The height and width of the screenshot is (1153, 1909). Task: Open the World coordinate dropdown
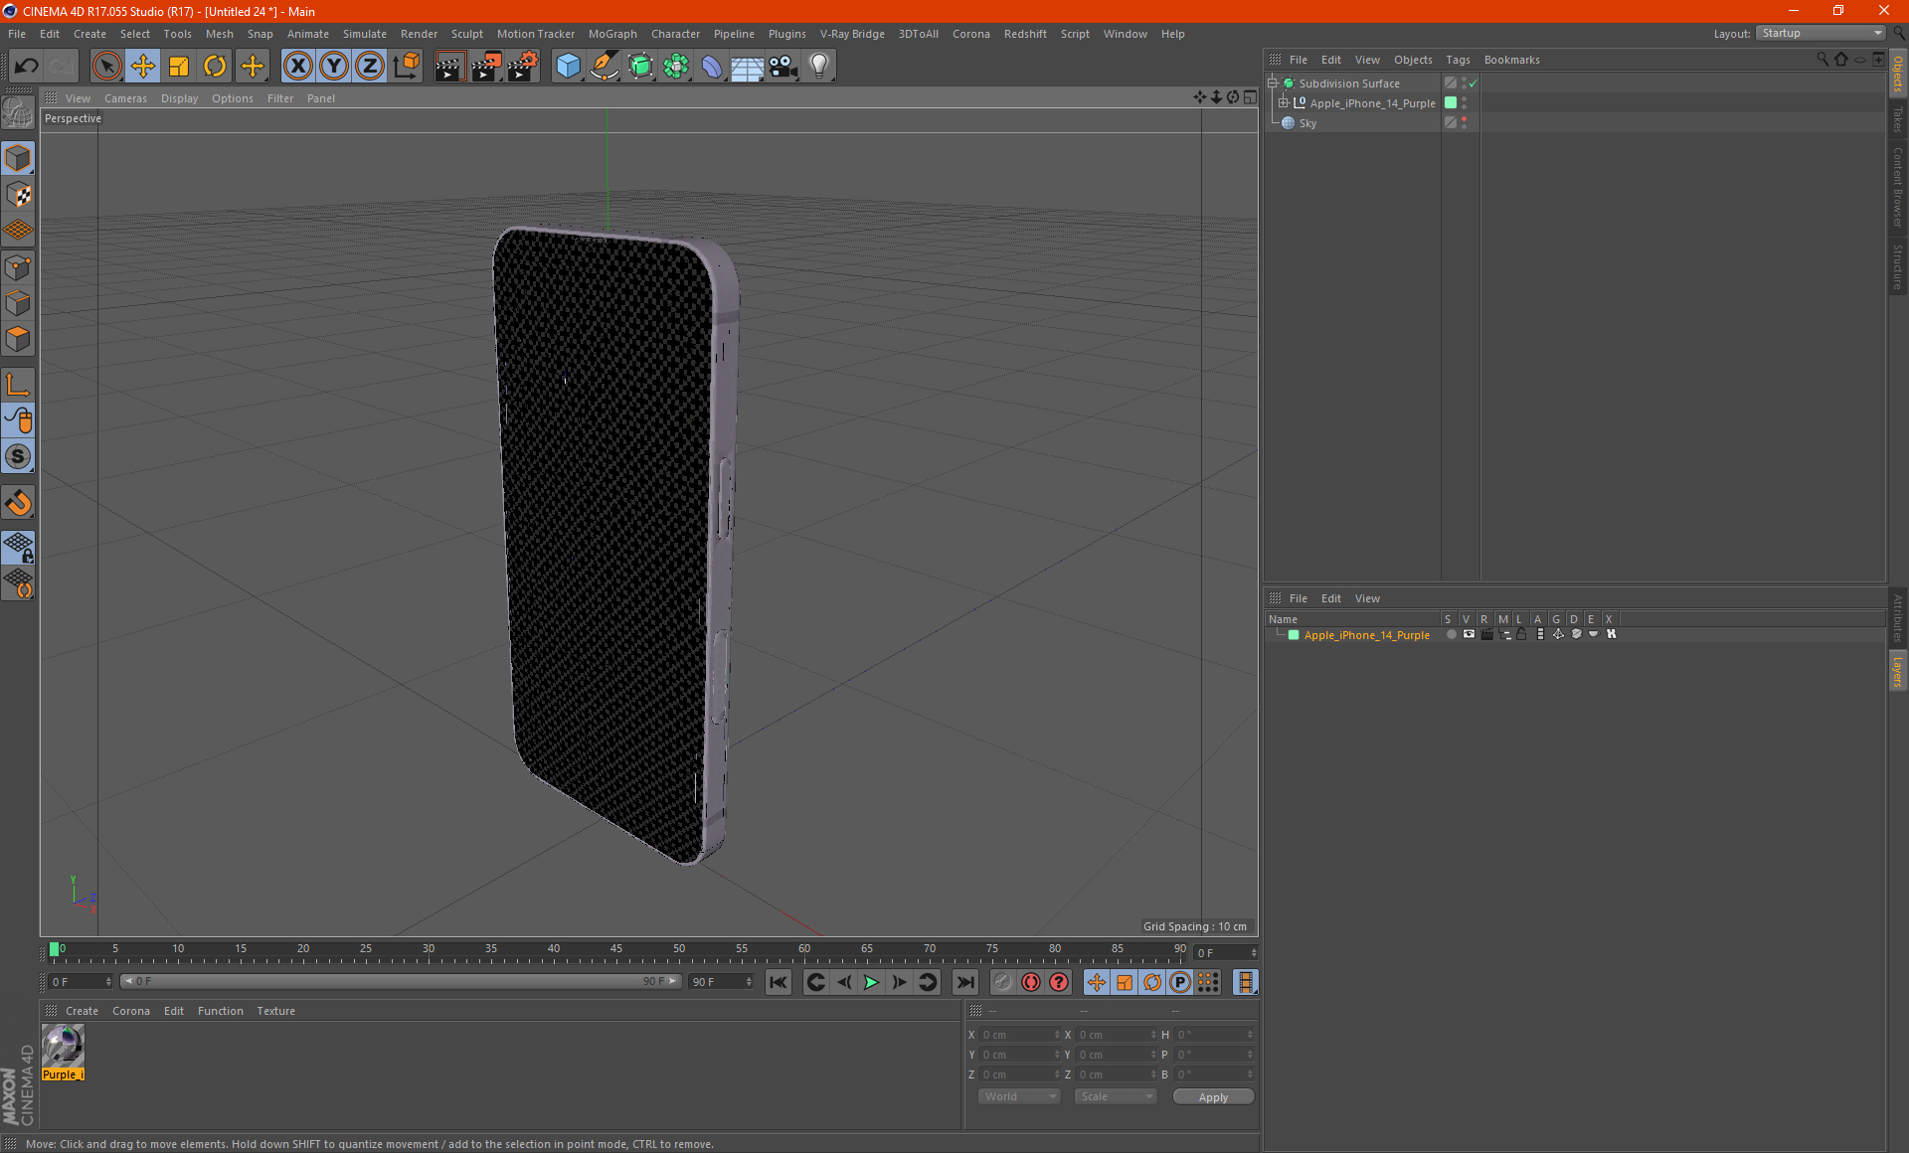(x=1020, y=1096)
